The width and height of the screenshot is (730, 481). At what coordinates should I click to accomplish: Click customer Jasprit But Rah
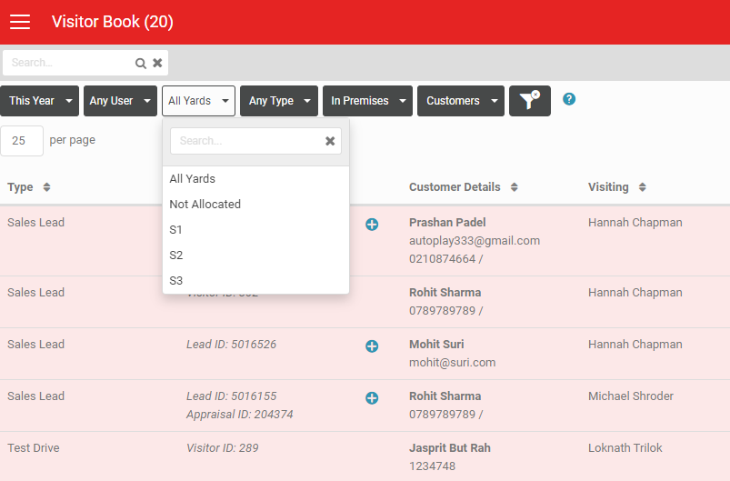(450, 448)
